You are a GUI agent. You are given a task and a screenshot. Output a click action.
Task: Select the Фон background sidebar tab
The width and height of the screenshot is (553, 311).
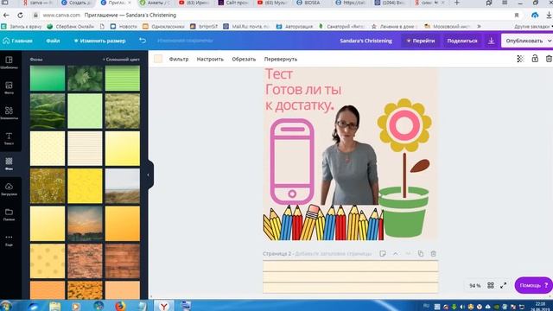10,164
